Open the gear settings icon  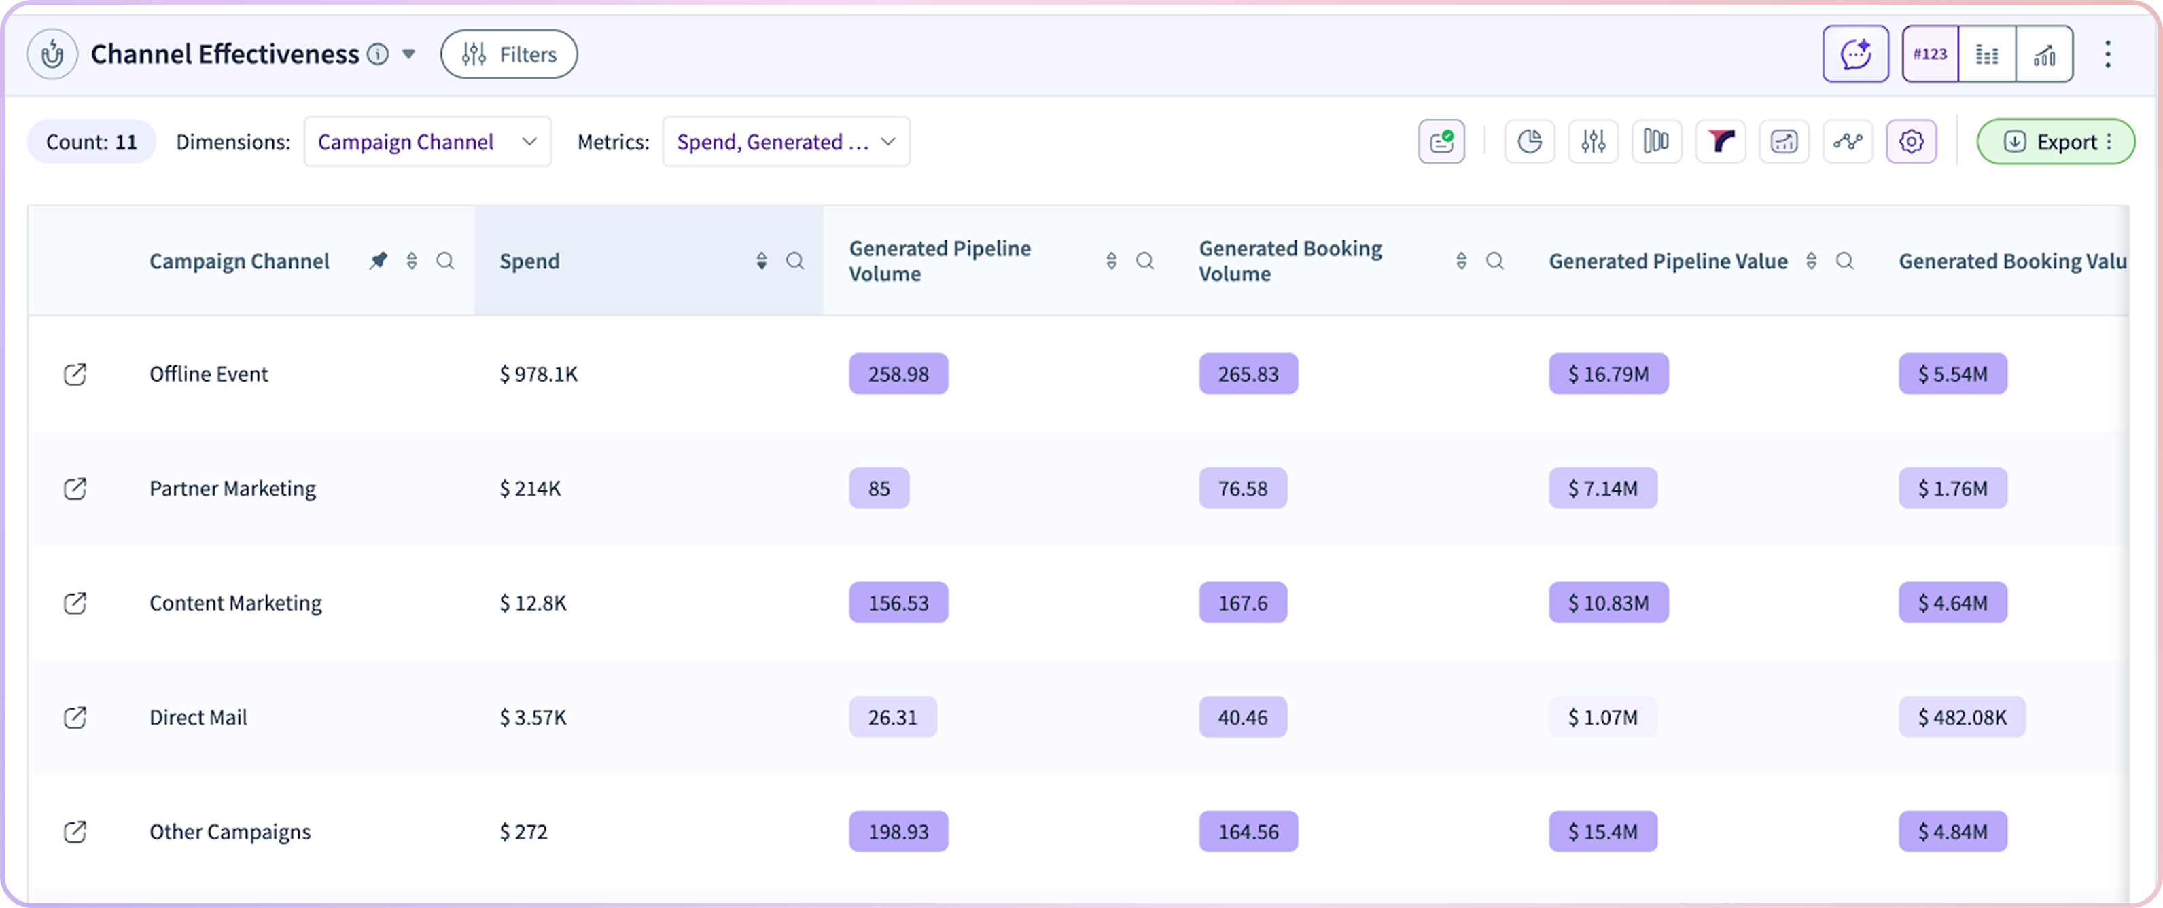[1911, 142]
